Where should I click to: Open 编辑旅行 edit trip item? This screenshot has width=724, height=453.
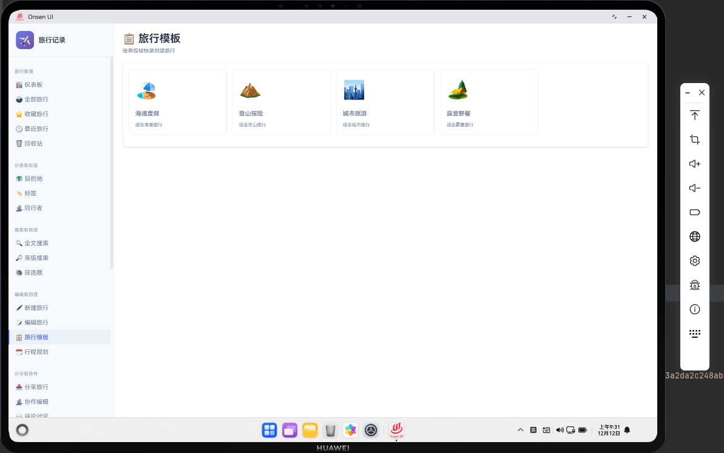(x=59, y=323)
